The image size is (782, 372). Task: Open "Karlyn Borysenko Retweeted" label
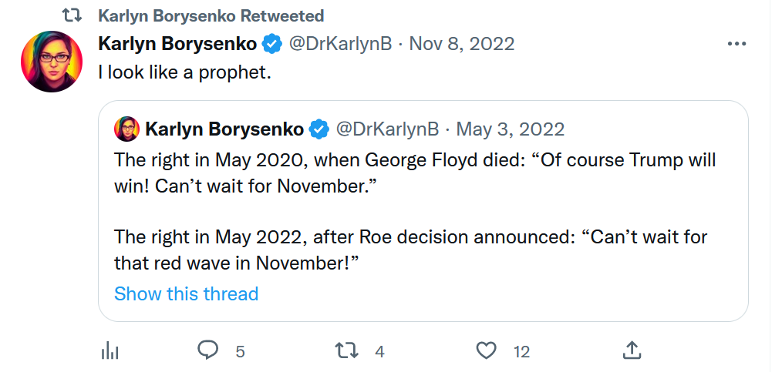211,16
